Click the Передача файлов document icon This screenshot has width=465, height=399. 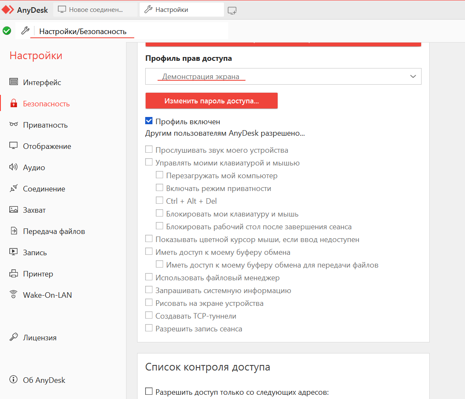pyautogui.click(x=14, y=231)
